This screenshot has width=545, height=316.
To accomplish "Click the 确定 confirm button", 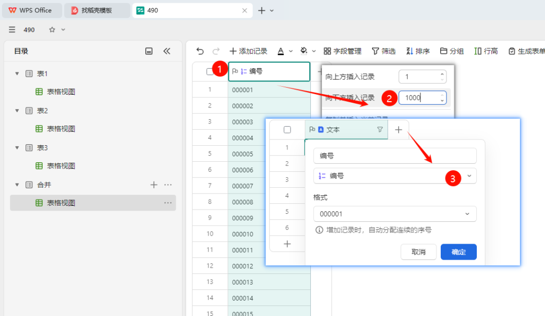I will coord(458,252).
